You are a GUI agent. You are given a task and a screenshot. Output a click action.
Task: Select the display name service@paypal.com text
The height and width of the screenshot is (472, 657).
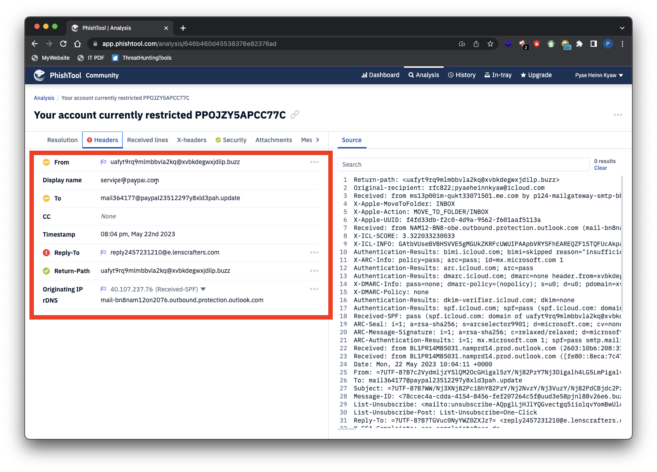point(130,181)
